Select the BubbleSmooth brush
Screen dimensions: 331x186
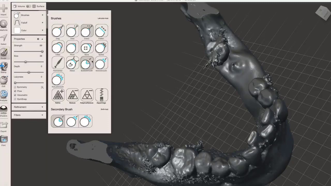pyautogui.click(x=87, y=63)
